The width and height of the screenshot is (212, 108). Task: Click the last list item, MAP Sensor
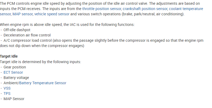pos(14,99)
